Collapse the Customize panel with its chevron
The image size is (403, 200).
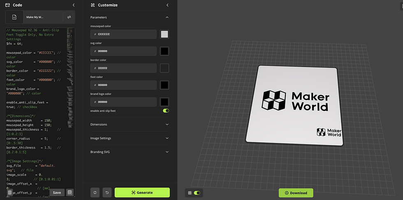168,5
